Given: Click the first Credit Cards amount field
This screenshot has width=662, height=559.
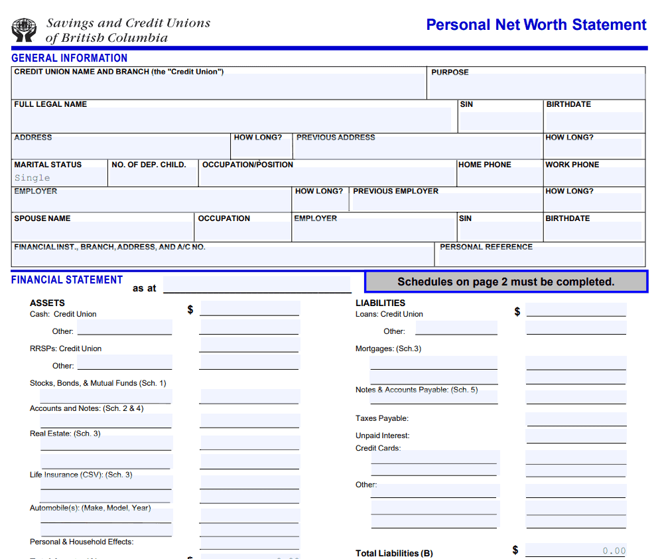Looking at the screenshot, I should pyautogui.click(x=576, y=457).
